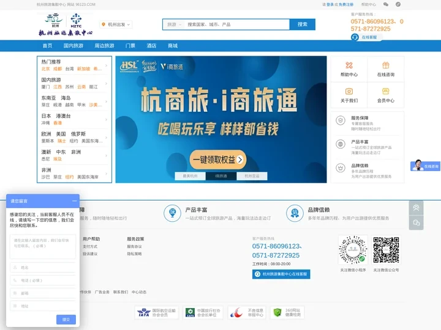Viewport: 441px width, 330px height.
Task: Open the 杭州出发 departure city dropdown
Action: [116, 24]
